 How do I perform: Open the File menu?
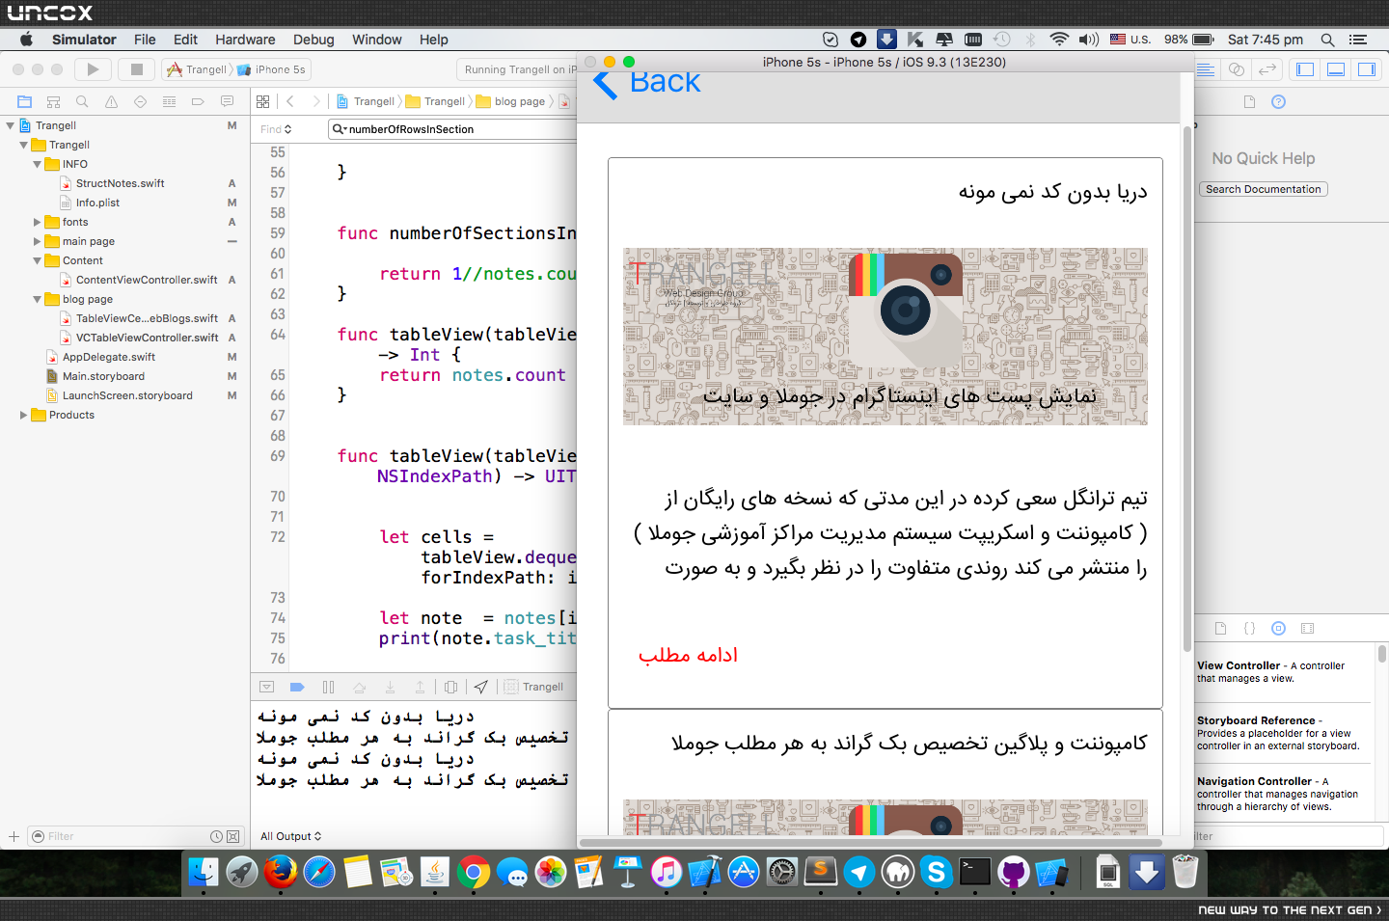tap(145, 40)
